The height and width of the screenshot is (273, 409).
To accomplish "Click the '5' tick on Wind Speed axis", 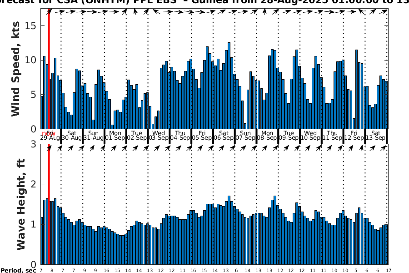I will pos(34,95).
